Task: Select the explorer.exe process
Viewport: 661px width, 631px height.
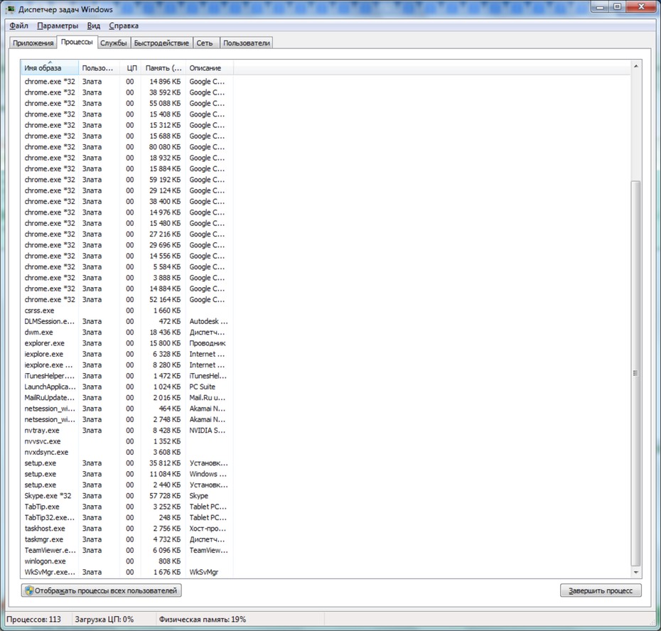Action: pyautogui.click(x=127, y=343)
